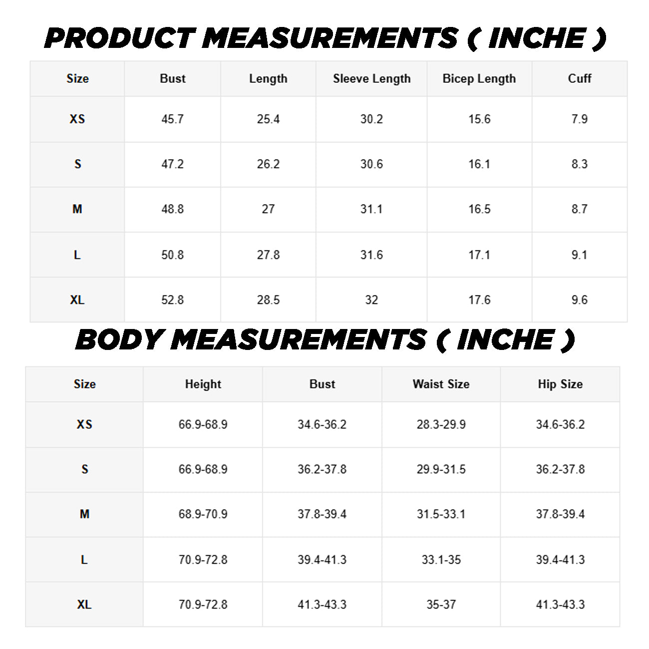The height and width of the screenshot is (649, 649).
Task: Select cuff value 9.6
Action: 579,300
